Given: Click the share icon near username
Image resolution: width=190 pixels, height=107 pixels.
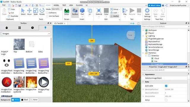Looking at the screenshot, I should (166, 5).
